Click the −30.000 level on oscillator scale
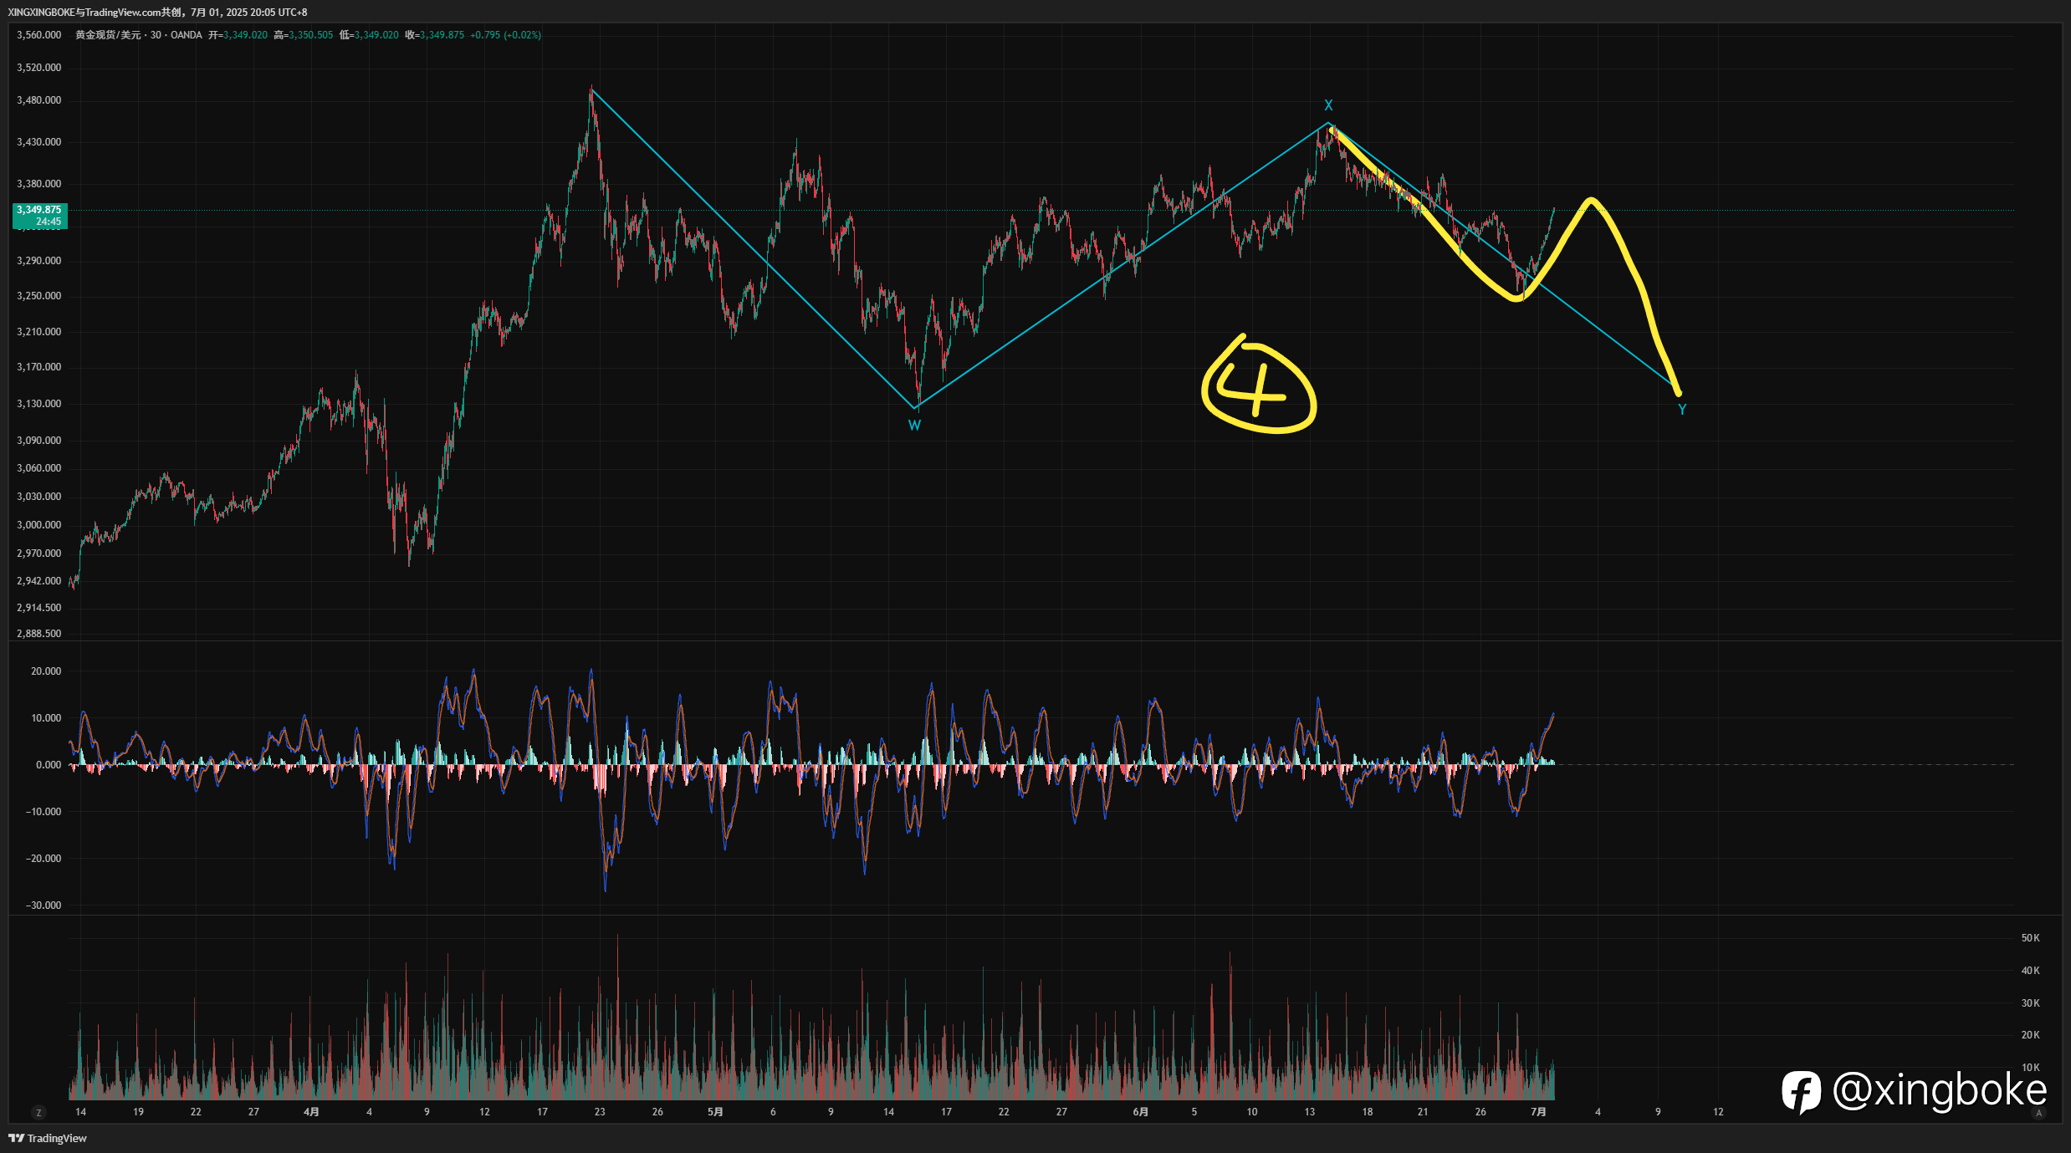Image resolution: width=2071 pixels, height=1153 pixels. tap(43, 906)
